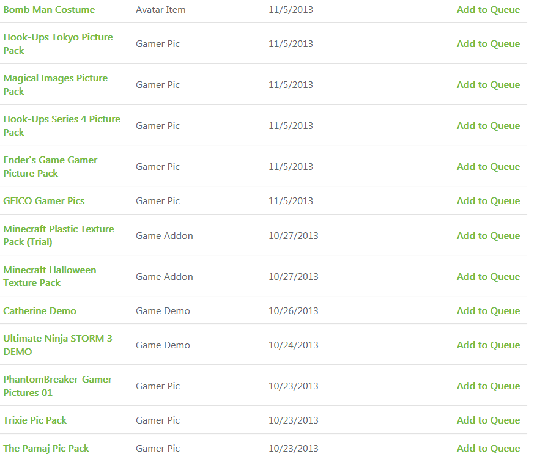Screen dimensions: 537x459
Task: Select the Avatar Item type for Bomb Man Costume
Action: click(161, 10)
